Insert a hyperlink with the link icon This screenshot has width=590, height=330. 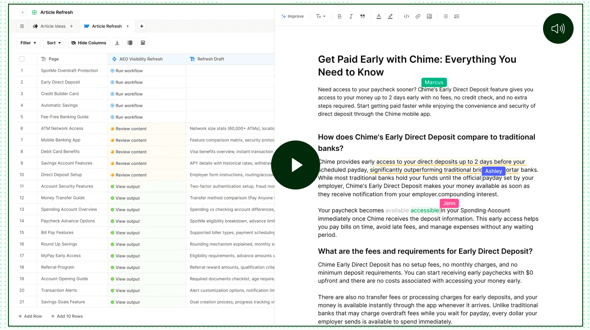point(418,16)
